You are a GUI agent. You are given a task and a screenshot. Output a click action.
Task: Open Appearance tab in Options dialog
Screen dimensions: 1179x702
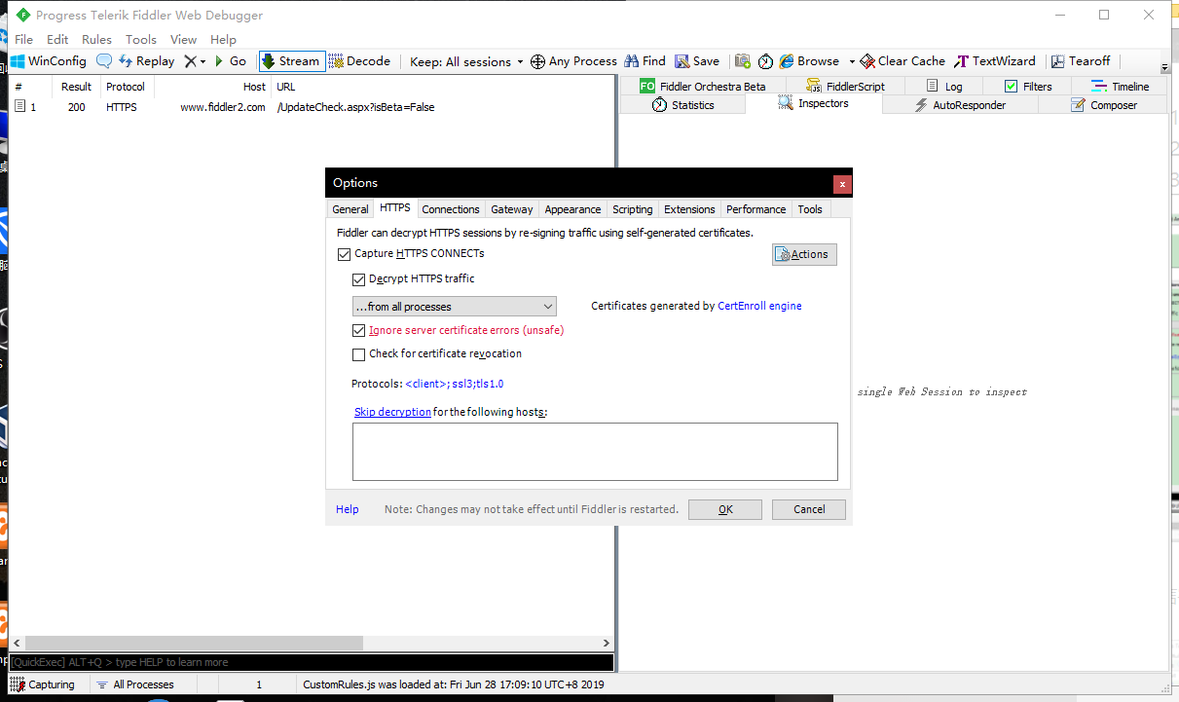pyautogui.click(x=572, y=209)
